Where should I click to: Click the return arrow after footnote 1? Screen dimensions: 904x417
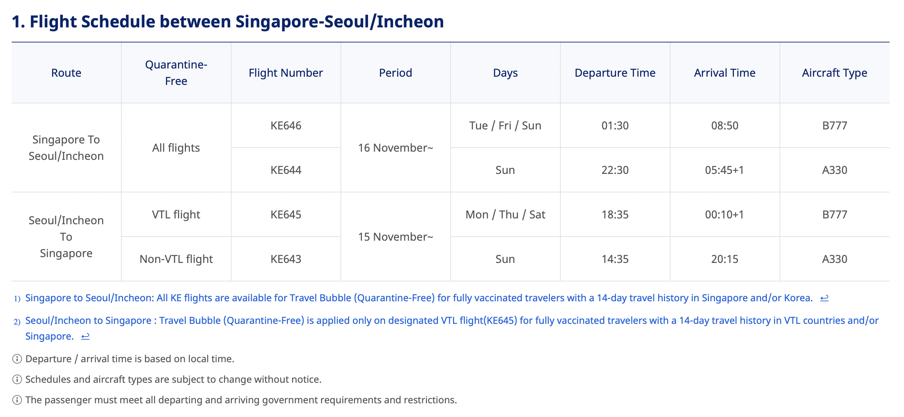pos(824,298)
